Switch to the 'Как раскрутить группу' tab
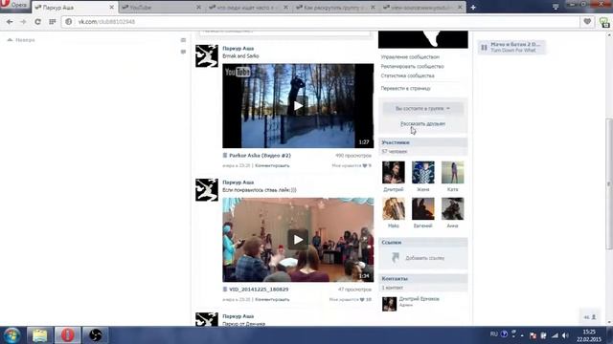This screenshot has width=613, height=344. [335, 8]
